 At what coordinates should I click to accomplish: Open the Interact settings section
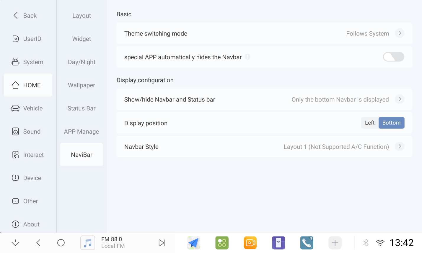coord(28,155)
